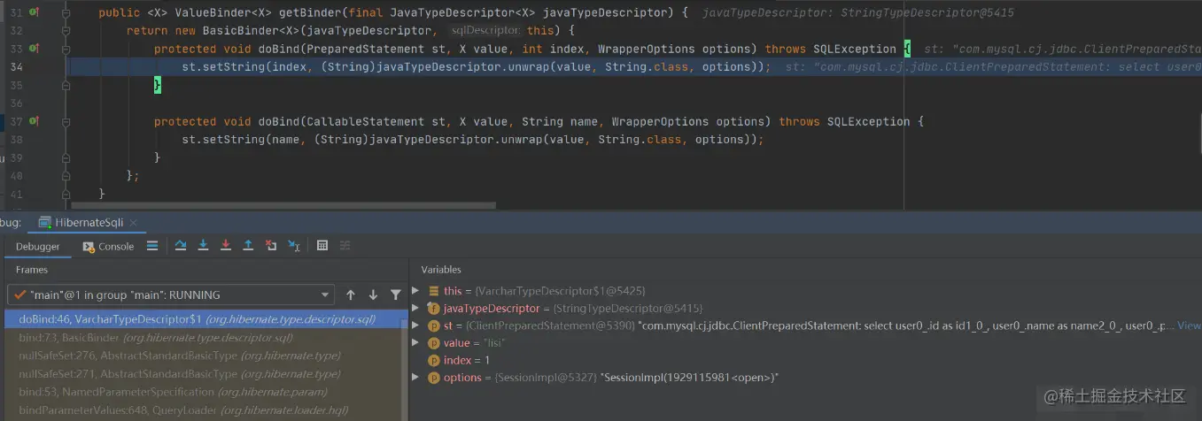Expand the 'this' variable node
Screen dimensions: 1202x421
(x=415, y=290)
